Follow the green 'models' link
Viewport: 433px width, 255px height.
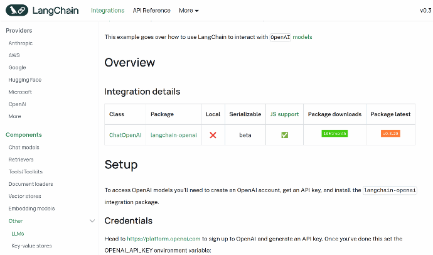(x=302, y=37)
